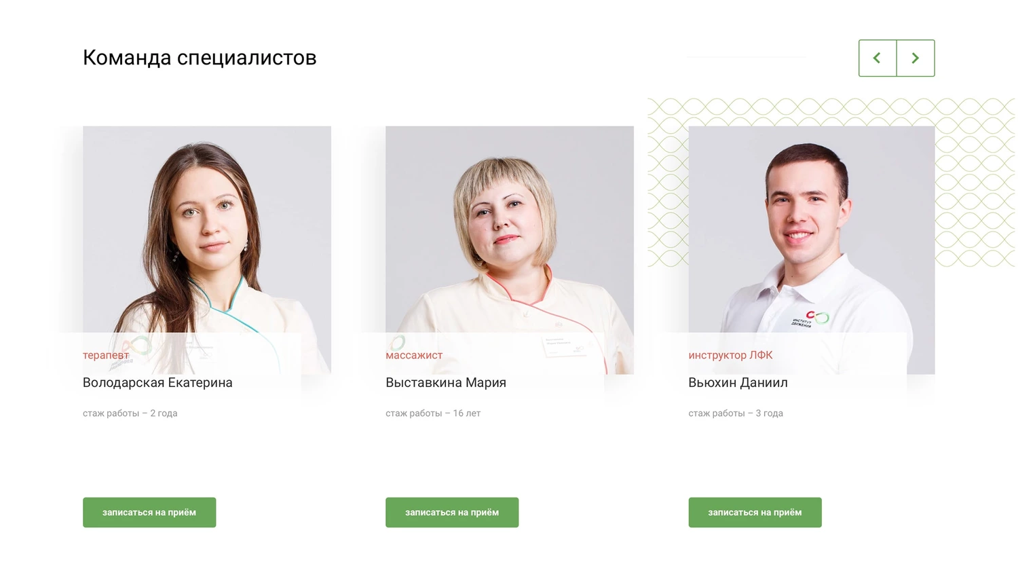
Task: Click the 'стаж работы – 16 лет' text
Action: click(x=433, y=413)
